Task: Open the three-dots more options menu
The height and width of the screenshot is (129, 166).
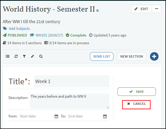Action: [156, 9]
